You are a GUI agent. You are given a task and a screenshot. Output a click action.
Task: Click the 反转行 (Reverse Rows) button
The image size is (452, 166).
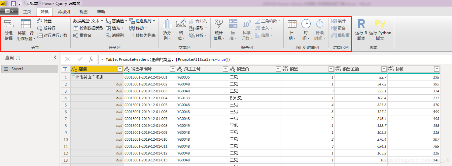tap(46, 28)
